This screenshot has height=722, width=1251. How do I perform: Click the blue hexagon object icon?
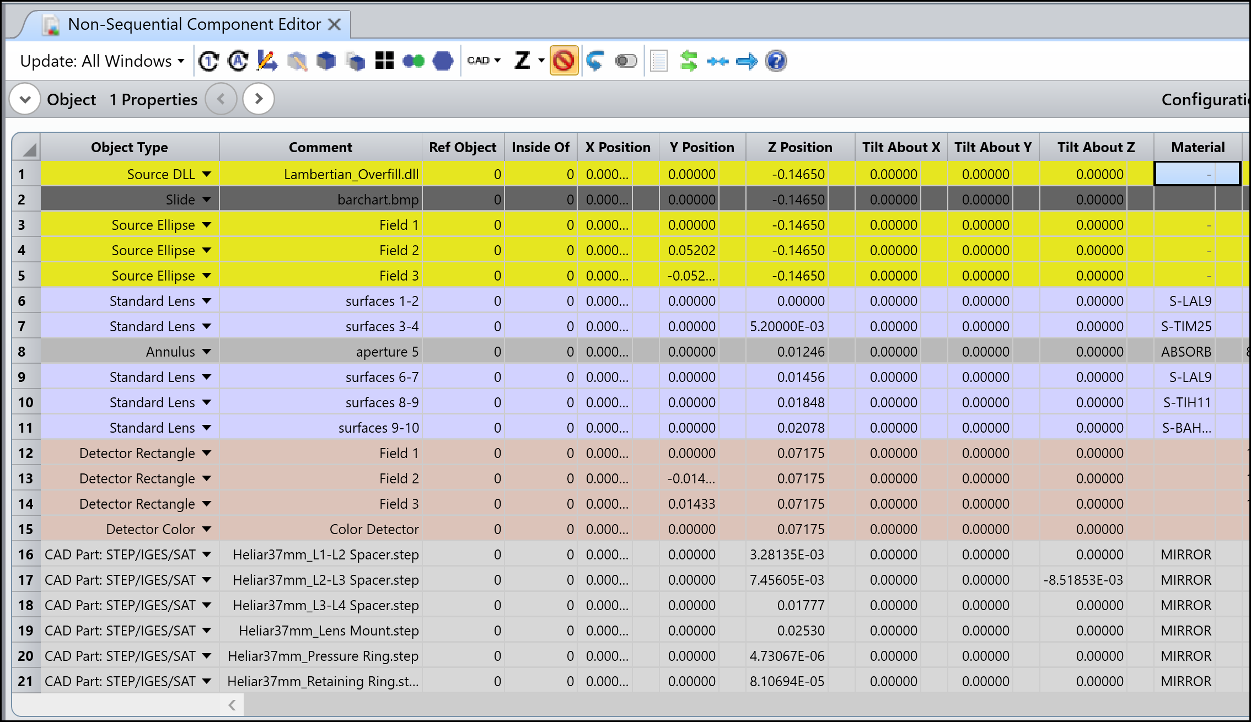tap(443, 61)
